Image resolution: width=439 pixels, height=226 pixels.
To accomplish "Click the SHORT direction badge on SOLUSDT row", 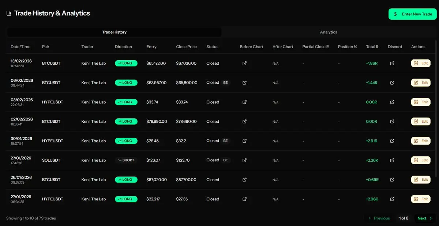I will click(126, 160).
